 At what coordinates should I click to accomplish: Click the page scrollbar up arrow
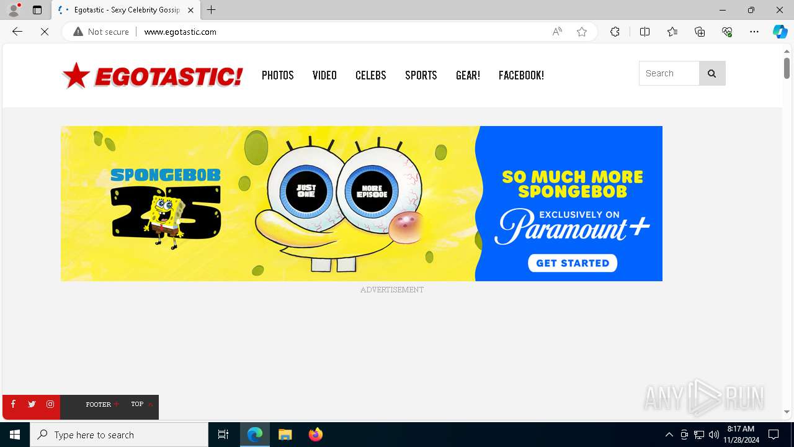click(x=787, y=51)
